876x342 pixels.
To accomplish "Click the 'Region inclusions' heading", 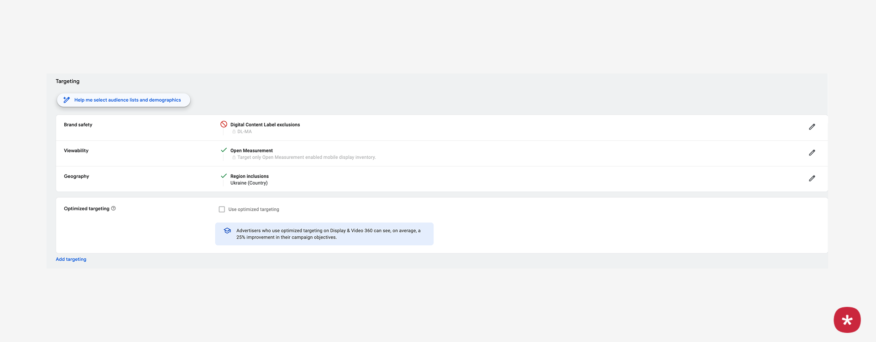I will 250,176.
